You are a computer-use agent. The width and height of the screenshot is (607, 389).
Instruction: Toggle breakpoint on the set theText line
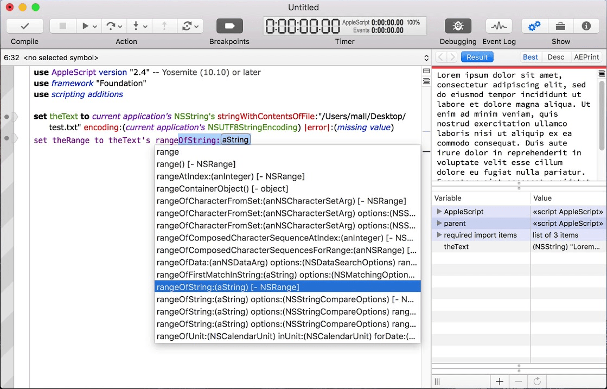pos(7,117)
